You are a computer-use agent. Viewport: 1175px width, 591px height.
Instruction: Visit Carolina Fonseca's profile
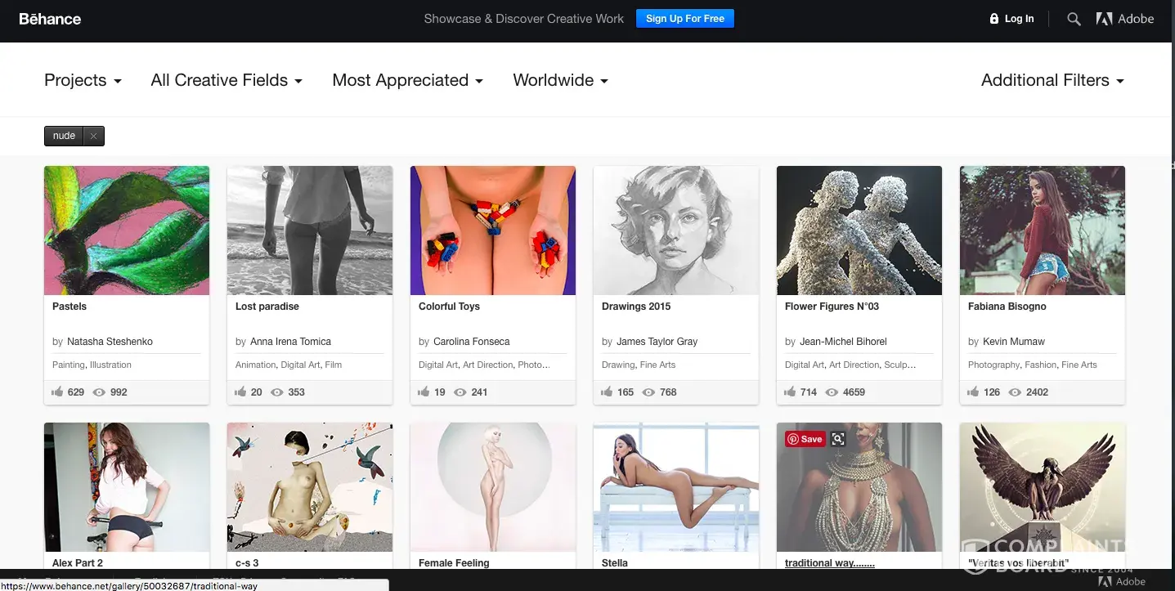coord(471,342)
